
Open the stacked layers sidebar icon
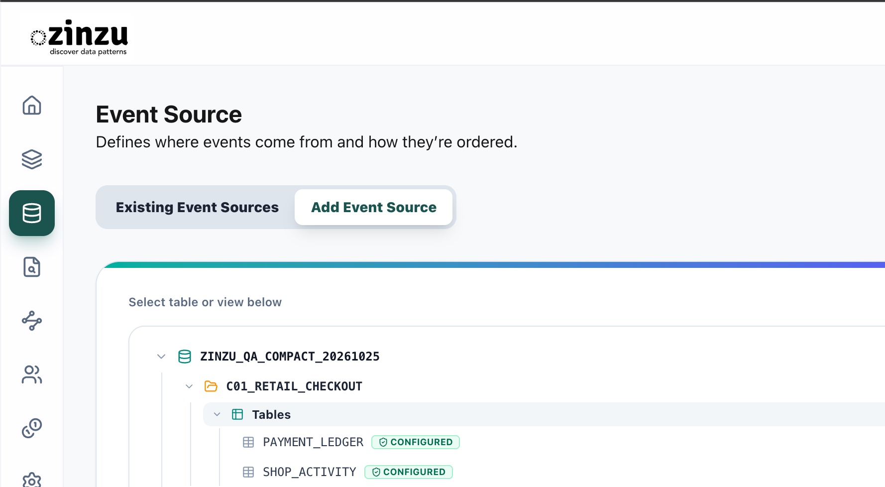tap(32, 159)
